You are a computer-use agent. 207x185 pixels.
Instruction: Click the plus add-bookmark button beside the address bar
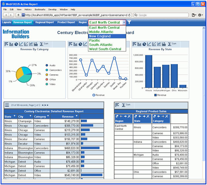tap(18, 15)
